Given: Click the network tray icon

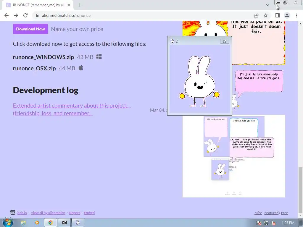Looking at the screenshot, I should pyautogui.click(x=266, y=223).
